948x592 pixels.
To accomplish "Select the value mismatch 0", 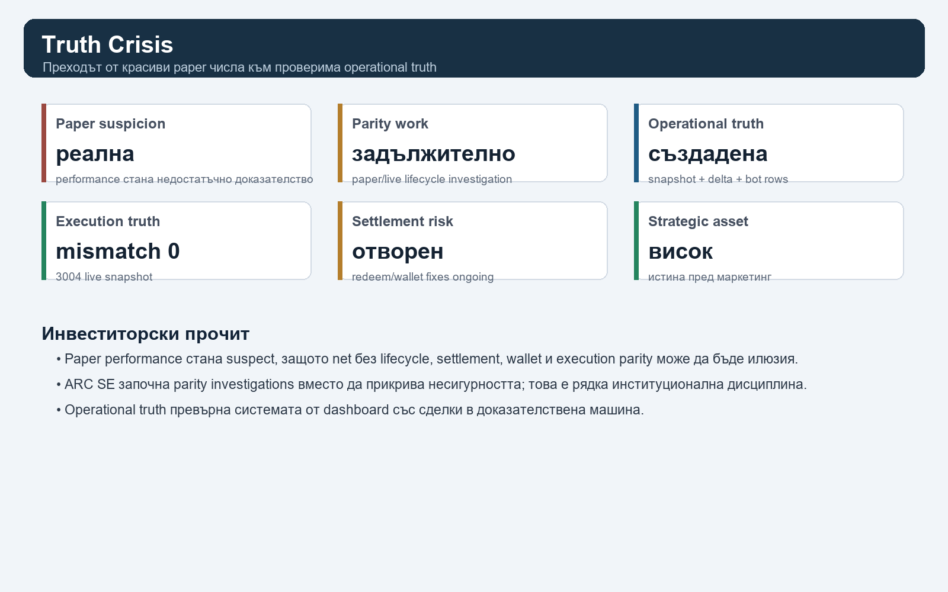I will coord(118,252).
